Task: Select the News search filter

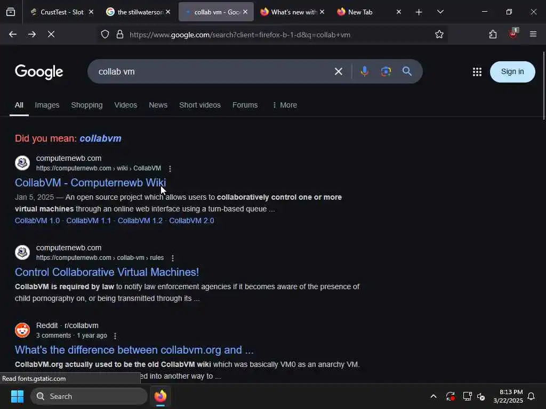Action: point(158,105)
